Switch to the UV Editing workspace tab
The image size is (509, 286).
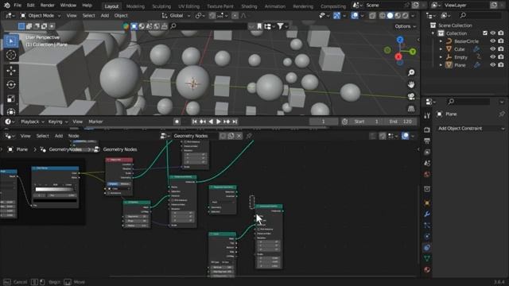(188, 6)
